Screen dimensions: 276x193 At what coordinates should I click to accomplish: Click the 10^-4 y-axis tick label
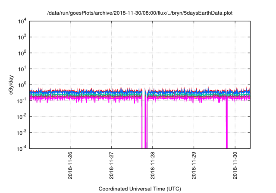tap(22, 149)
